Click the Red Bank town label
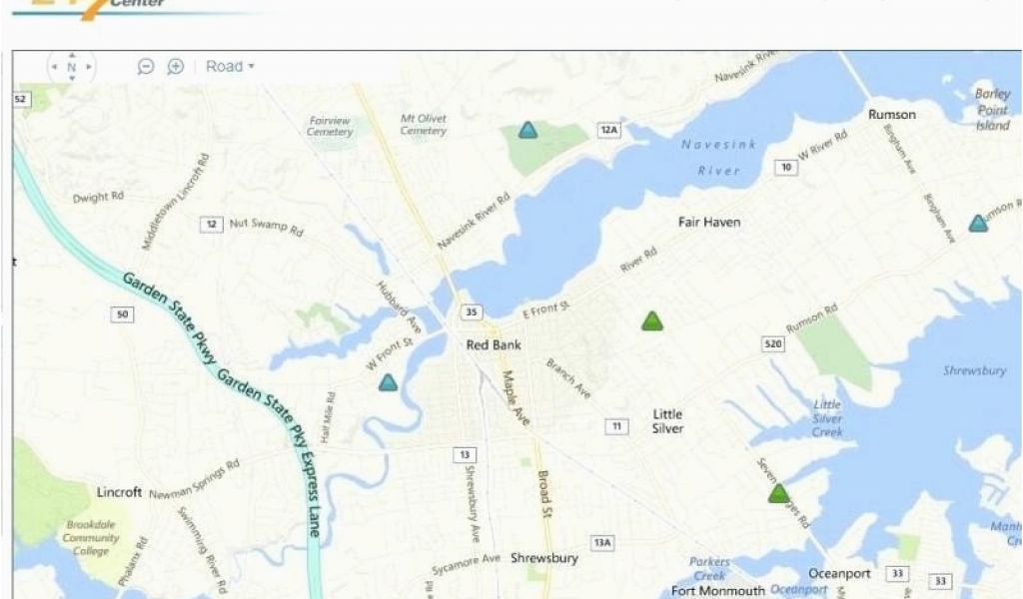Viewport: 1023px width, 599px height. 494,344
